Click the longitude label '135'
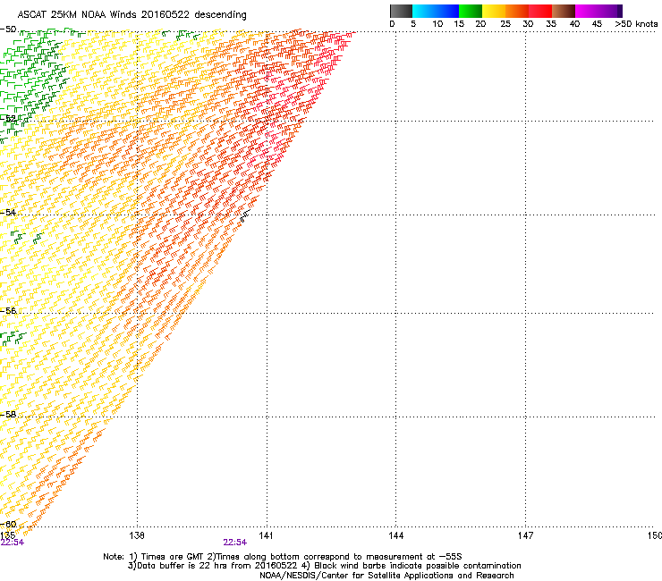This screenshot has height=581, width=662. coord(7,535)
